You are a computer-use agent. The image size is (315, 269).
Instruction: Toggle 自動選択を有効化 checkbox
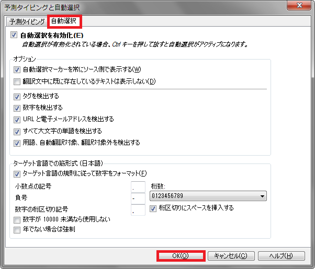[x=14, y=36]
